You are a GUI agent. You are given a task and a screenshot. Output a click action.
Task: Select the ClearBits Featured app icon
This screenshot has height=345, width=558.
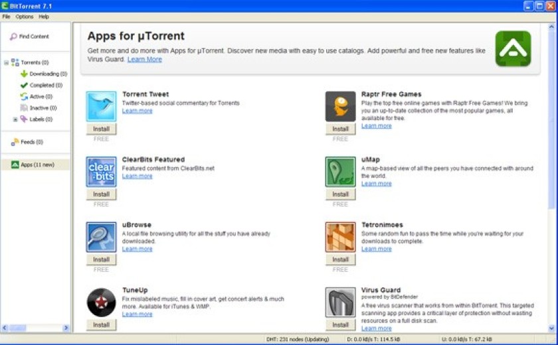tap(101, 172)
